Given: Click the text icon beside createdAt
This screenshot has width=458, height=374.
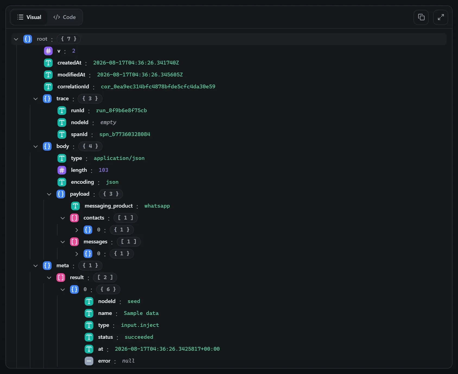Looking at the screenshot, I should (48, 63).
